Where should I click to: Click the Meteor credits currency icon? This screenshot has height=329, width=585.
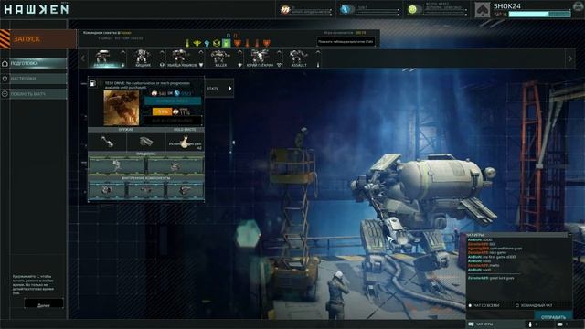pyautogui.click(x=285, y=10)
